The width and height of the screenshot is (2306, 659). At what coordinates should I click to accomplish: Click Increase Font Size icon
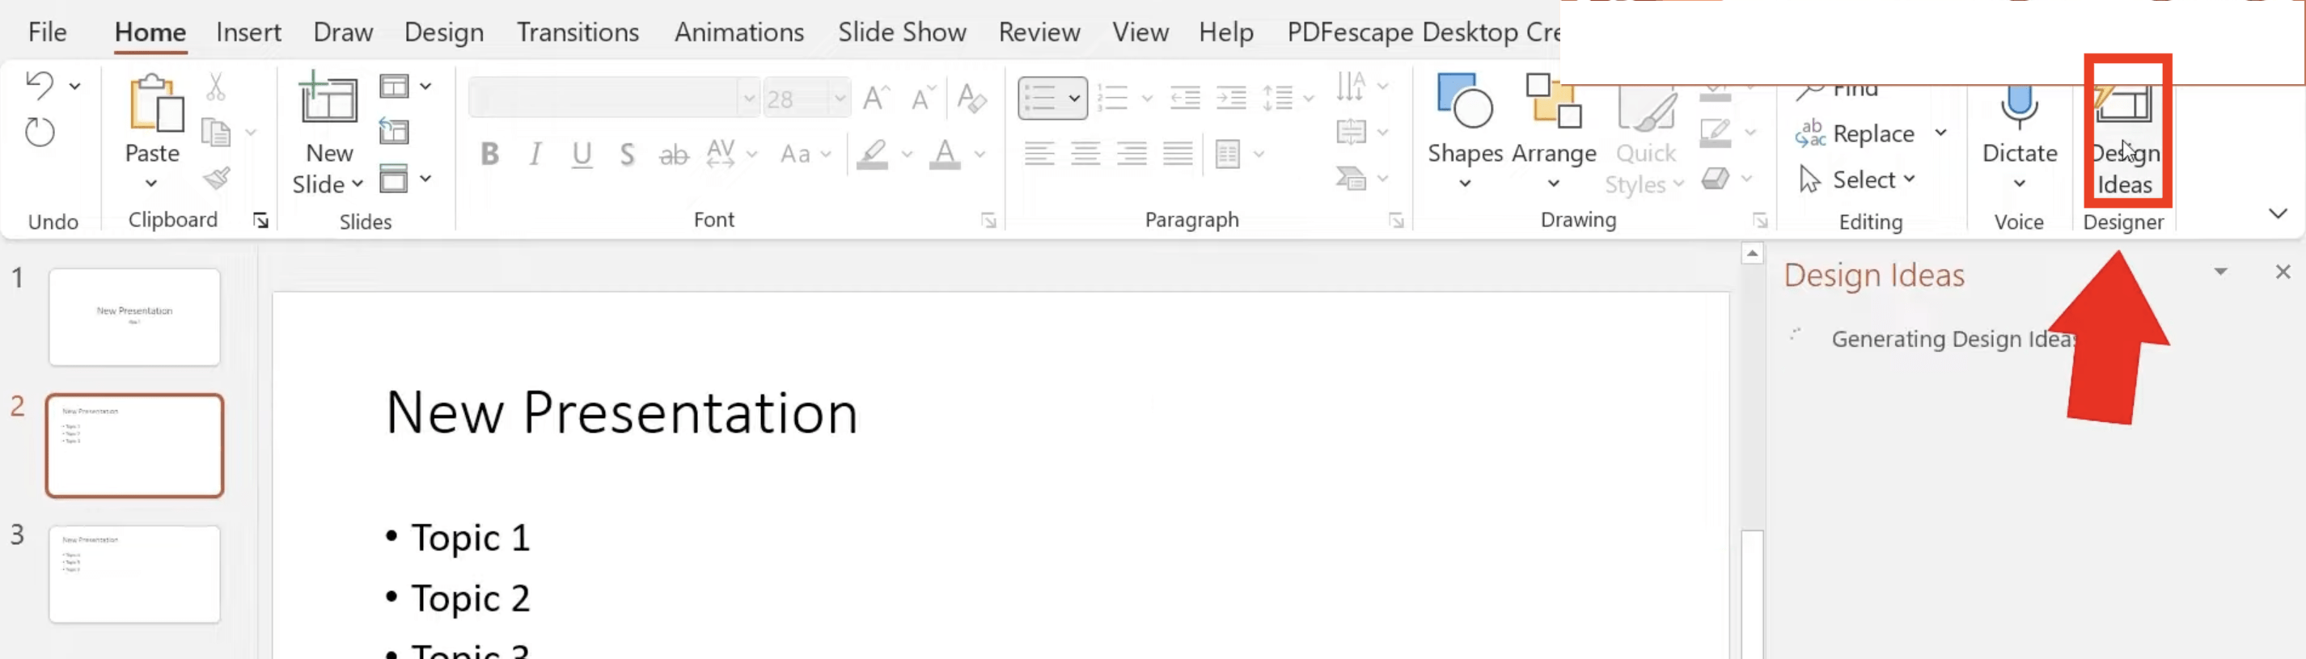(877, 97)
